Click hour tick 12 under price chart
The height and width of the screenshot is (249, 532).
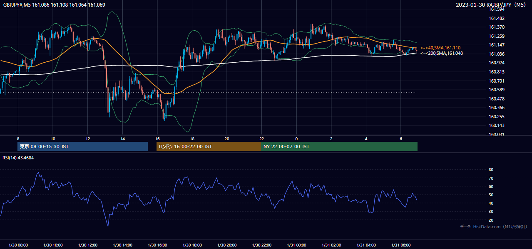87,139
